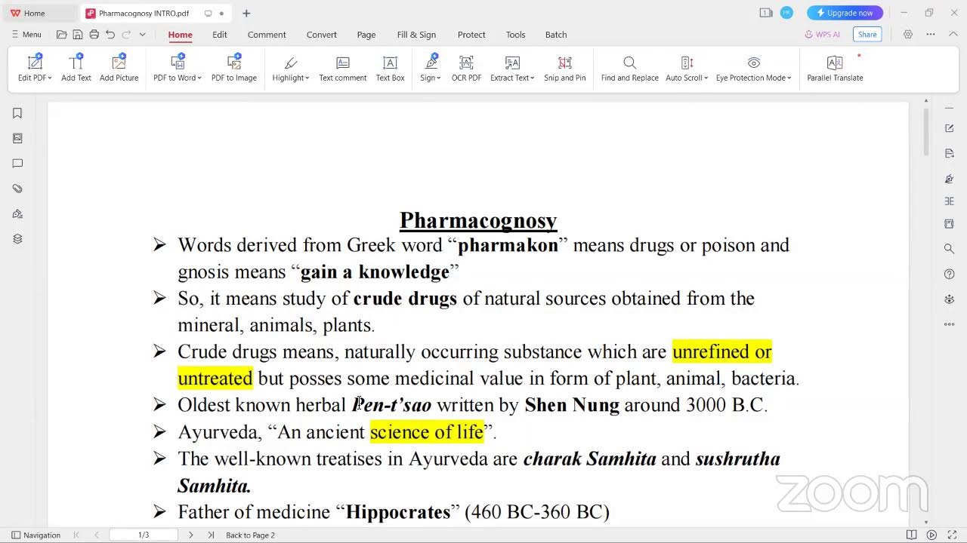Image resolution: width=967 pixels, height=543 pixels.
Task: Toggle the Navigation pane
Action: click(35, 535)
